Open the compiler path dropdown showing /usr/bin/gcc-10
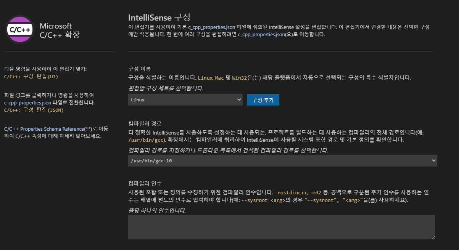Viewport: 459px width, 250px height. point(283,161)
